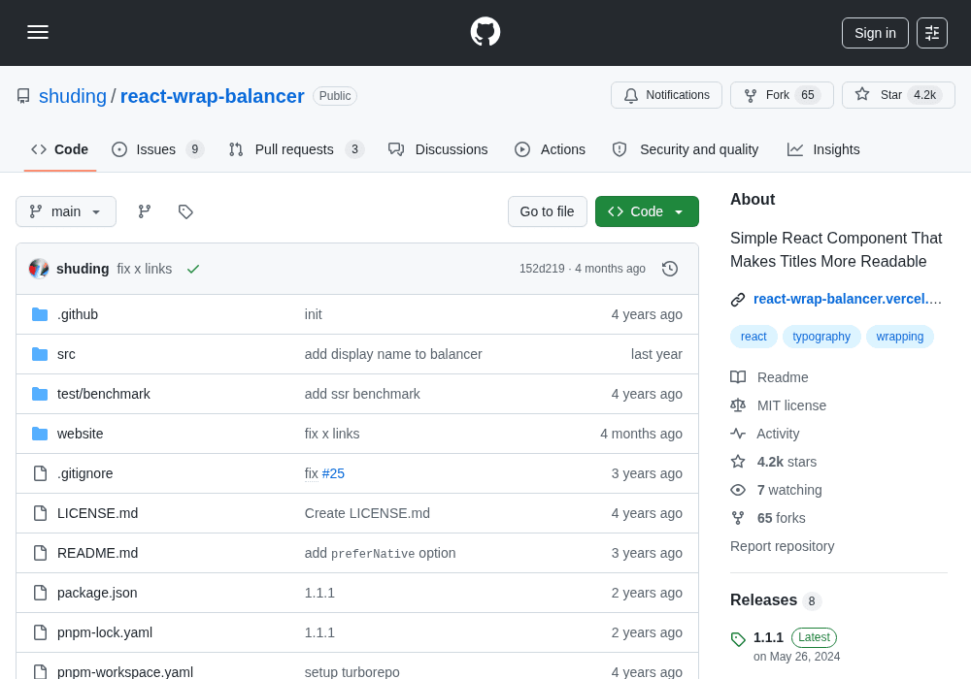Open the Issues tab
This screenshot has width=971, height=679.
coord(158,149)
